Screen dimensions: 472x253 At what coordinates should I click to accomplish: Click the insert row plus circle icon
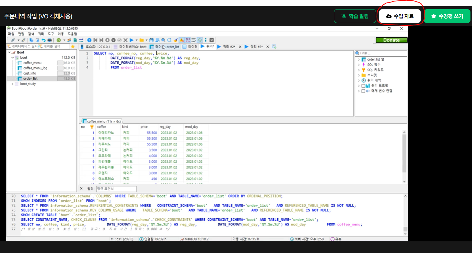tap(107, 40)
